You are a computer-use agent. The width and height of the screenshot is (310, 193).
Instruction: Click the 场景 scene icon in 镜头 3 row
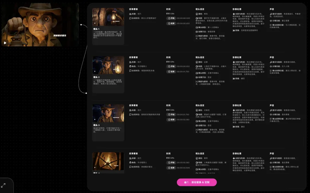click(x=130, y=110)
